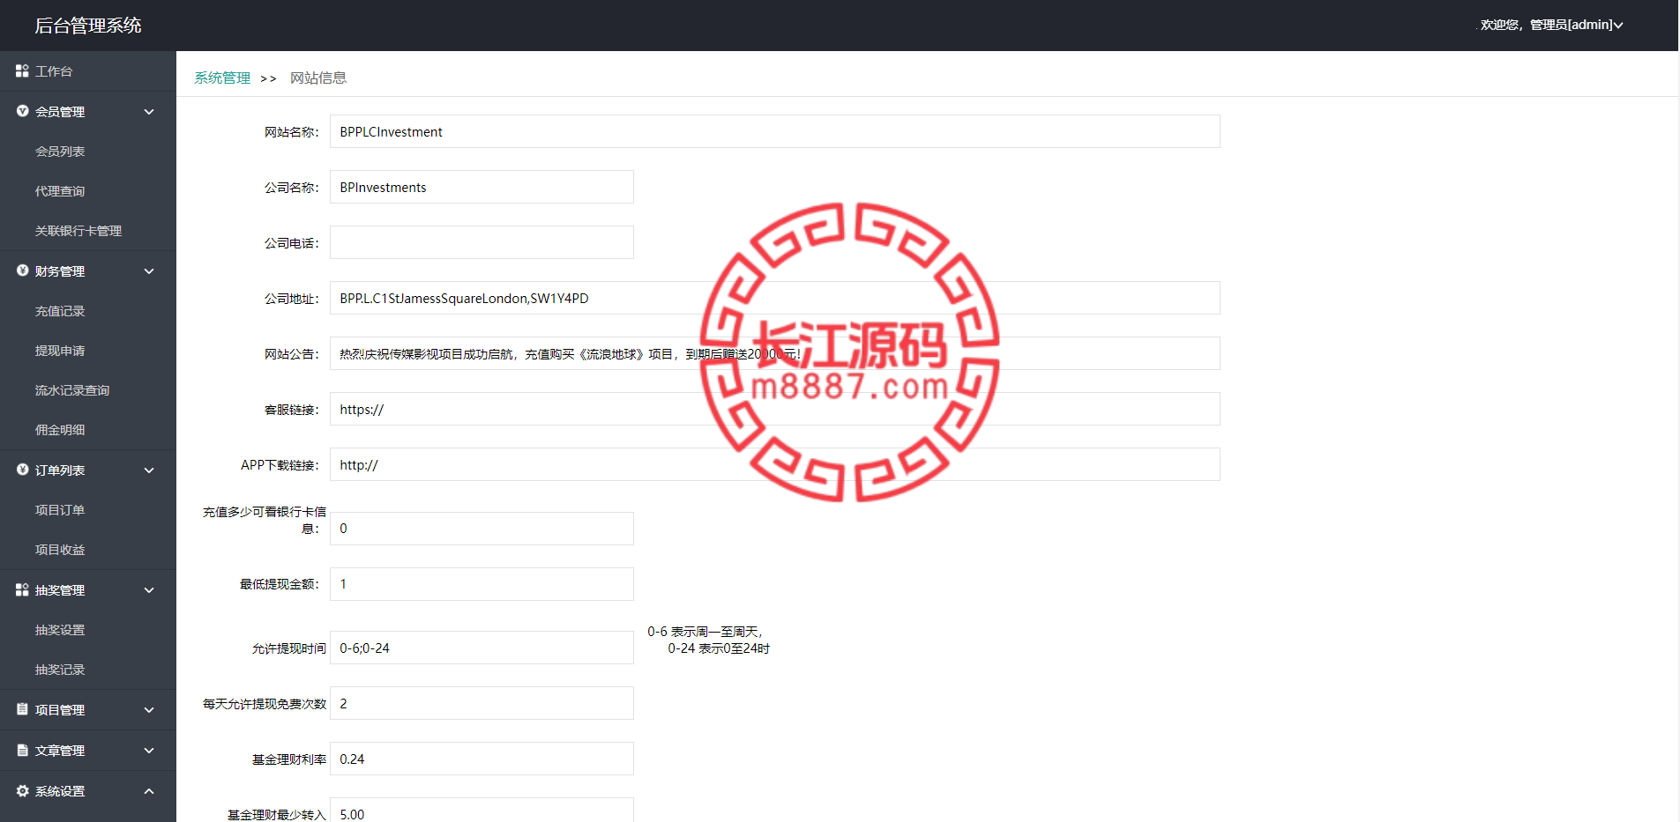This screenshot has height=822, width=1680.
Task: Click 网站信息 breadcrumb text
Action: click(318, 78)
